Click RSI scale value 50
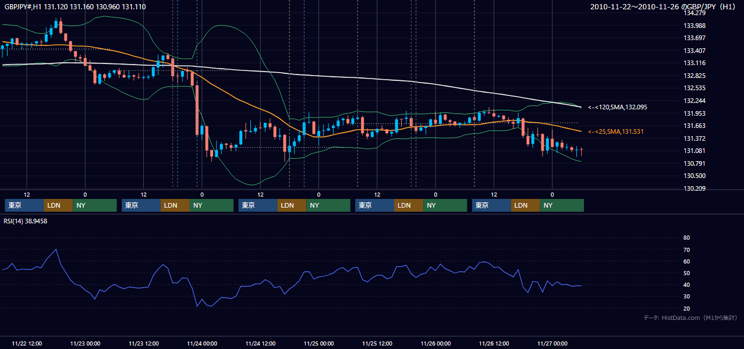The height and width of the screenshot is (349, 744). pos(686,273)
